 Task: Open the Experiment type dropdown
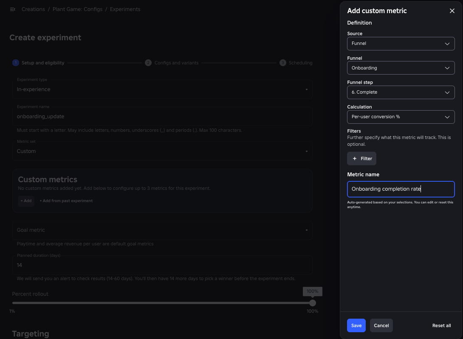(x=162, y=89)
